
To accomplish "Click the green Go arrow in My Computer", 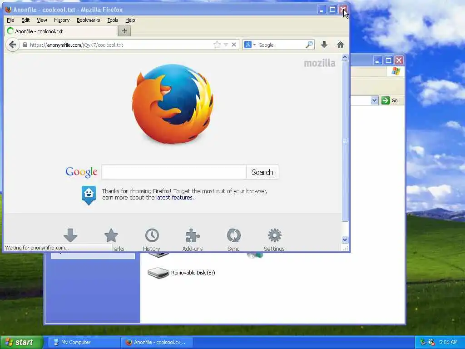I will pyautogui.click(x=385, y=100).
